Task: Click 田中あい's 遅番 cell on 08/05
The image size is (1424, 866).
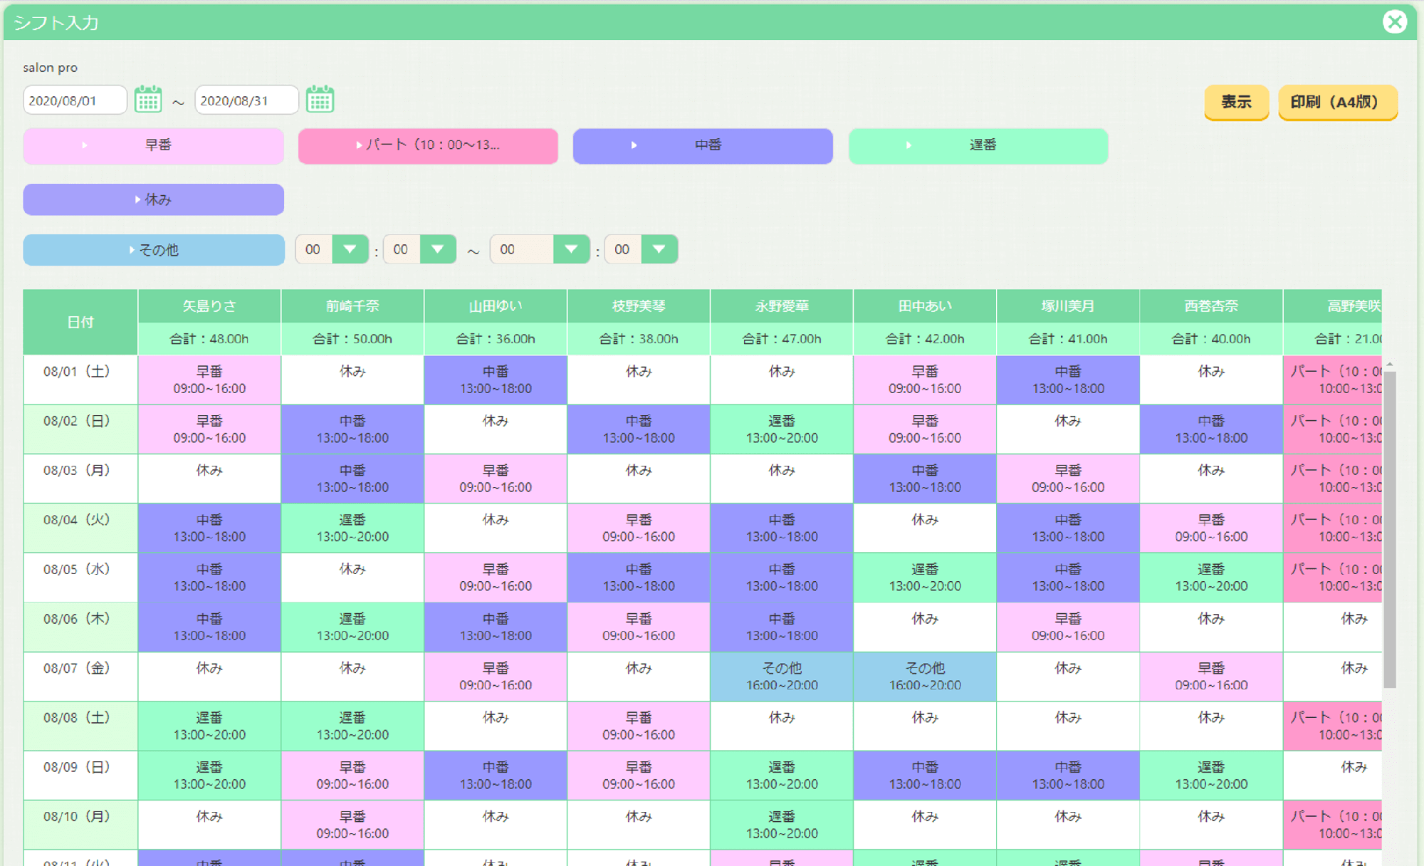Action: (925, 578)
